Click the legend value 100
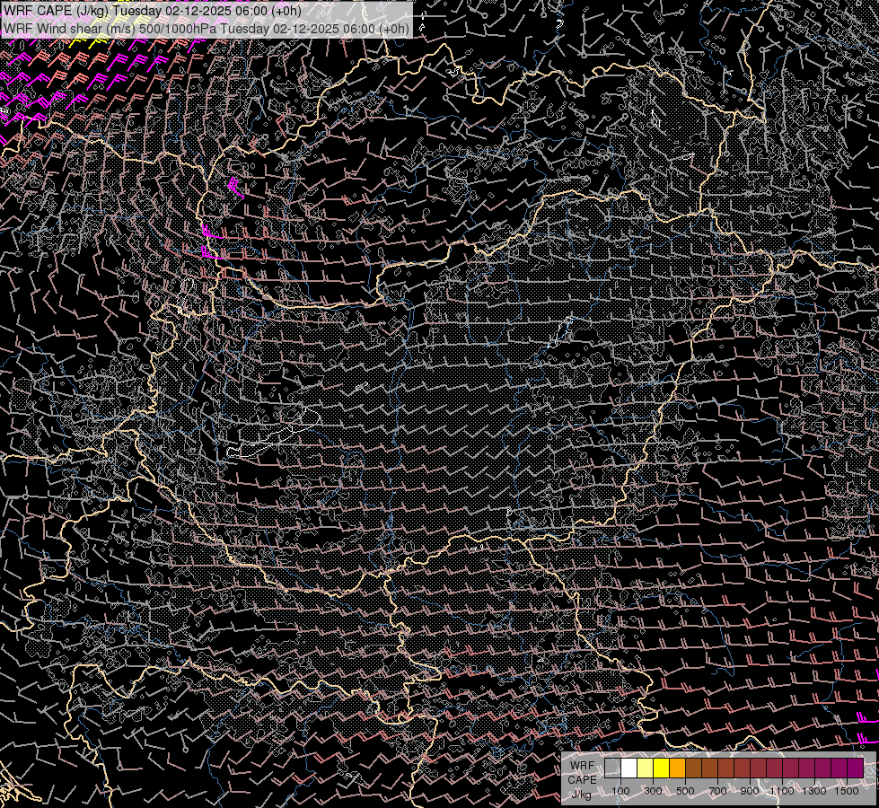Image resolution: width=879 pixels, height=808 pixels. (620, 791)
